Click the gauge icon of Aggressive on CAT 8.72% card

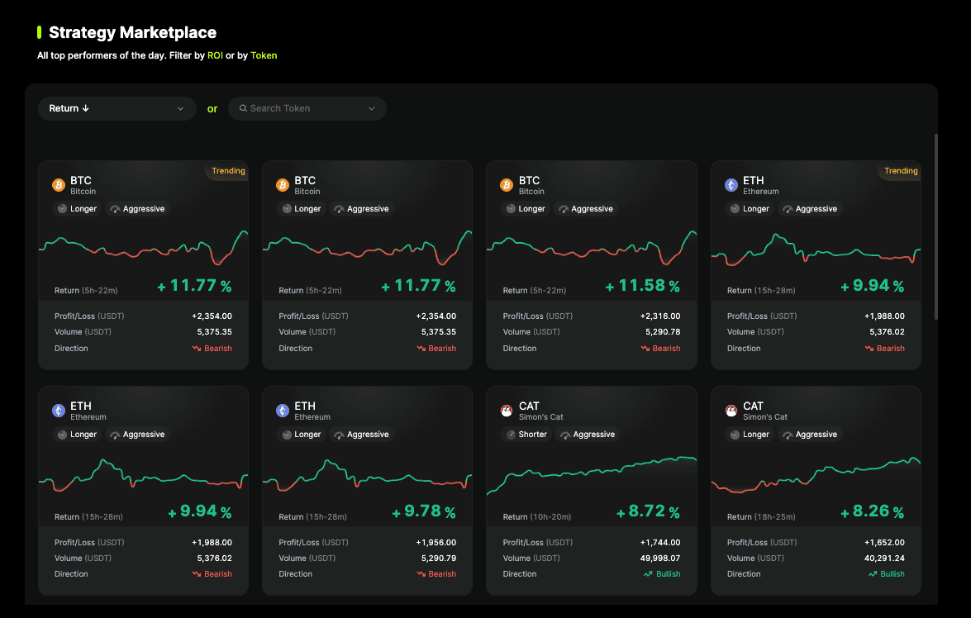point(564,435)
